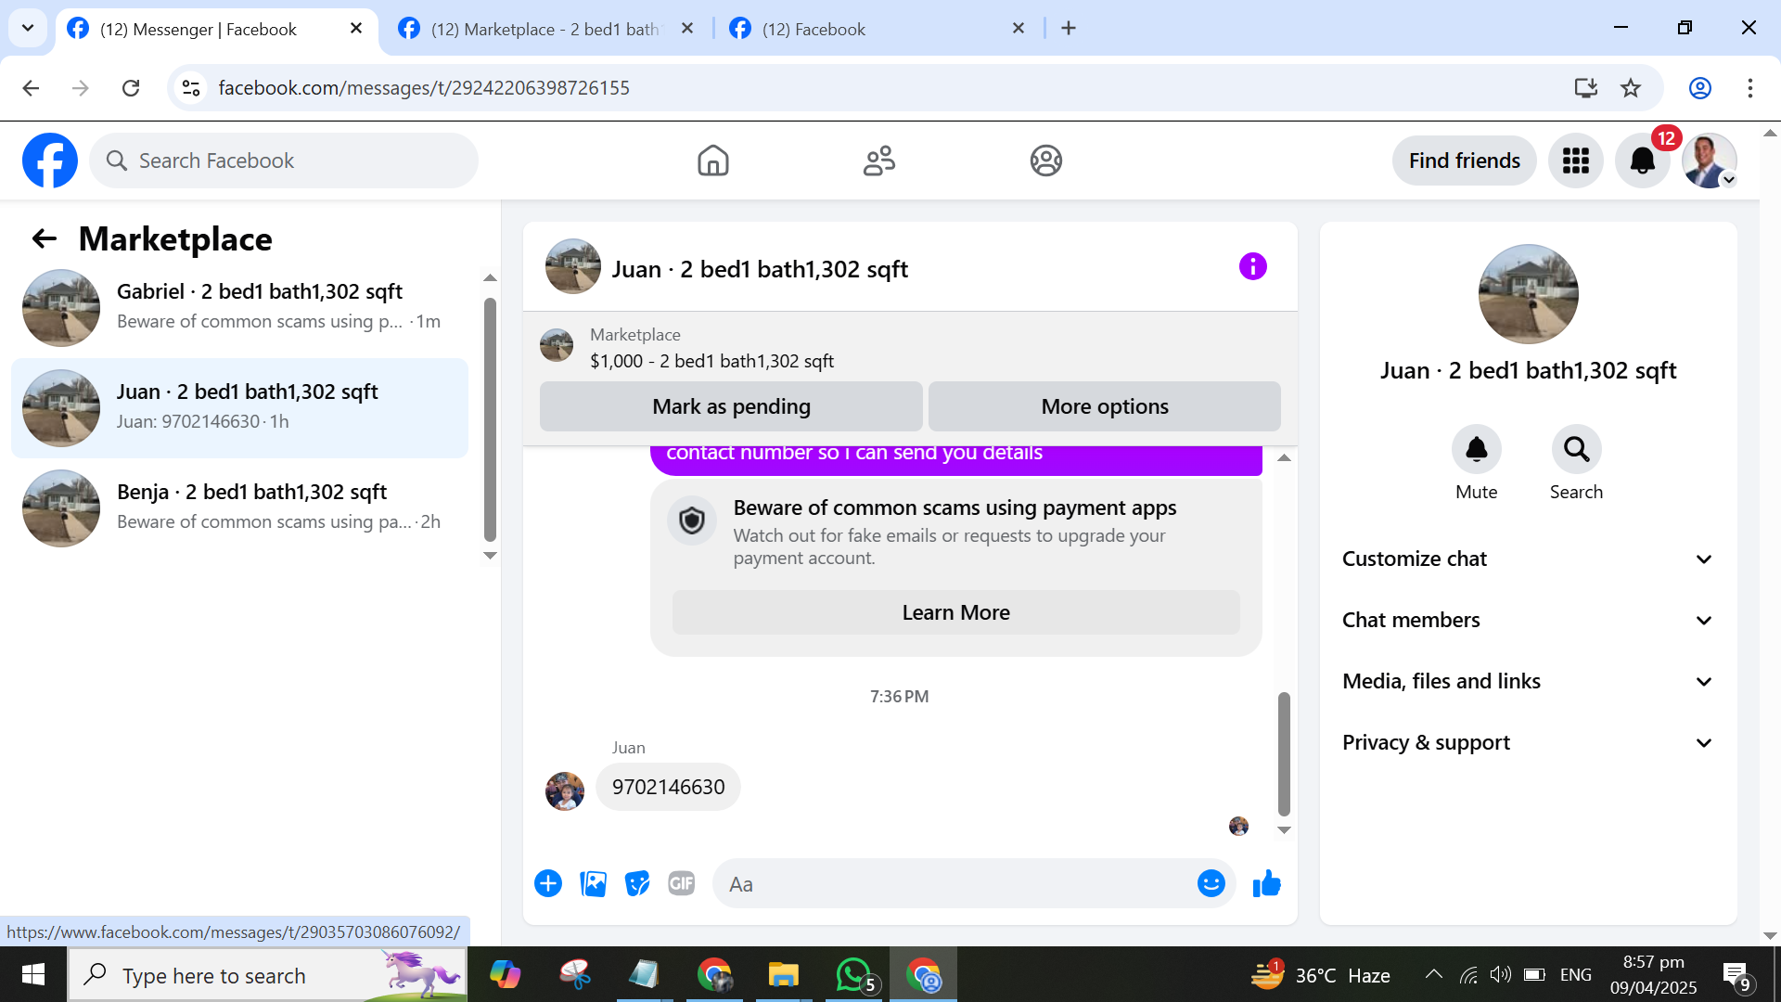Click the shield icon in scam warning

tap(692, 521)
